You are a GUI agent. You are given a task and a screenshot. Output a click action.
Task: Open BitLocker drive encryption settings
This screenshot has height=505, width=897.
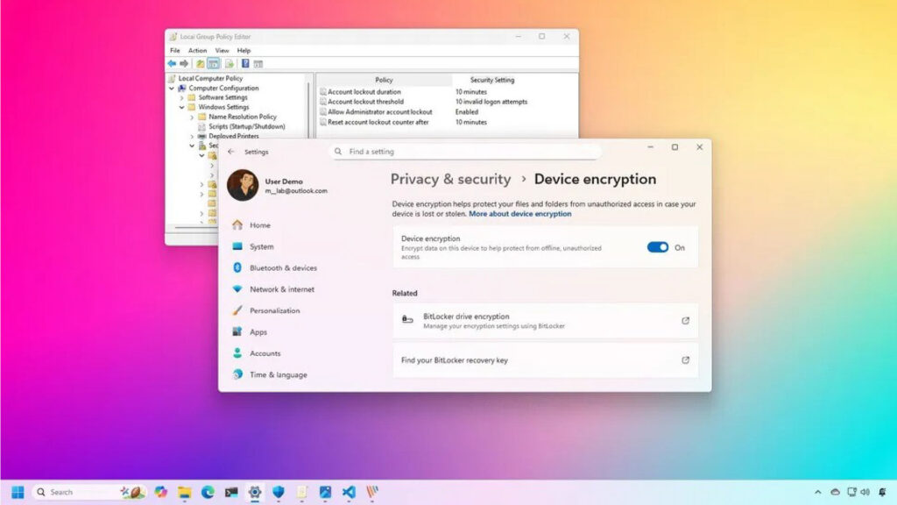(545, 321)
